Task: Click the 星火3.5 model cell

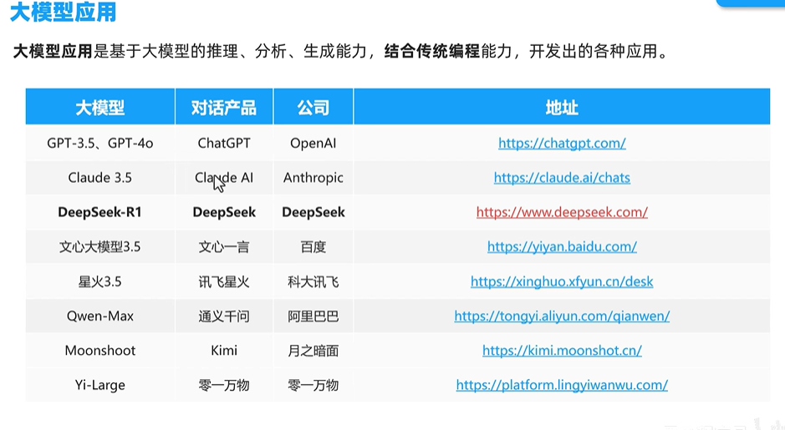Action: coord(100,281)
